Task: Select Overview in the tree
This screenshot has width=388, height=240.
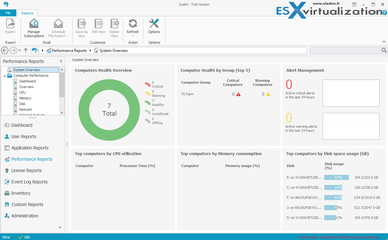Action: (x=26, y=87)
